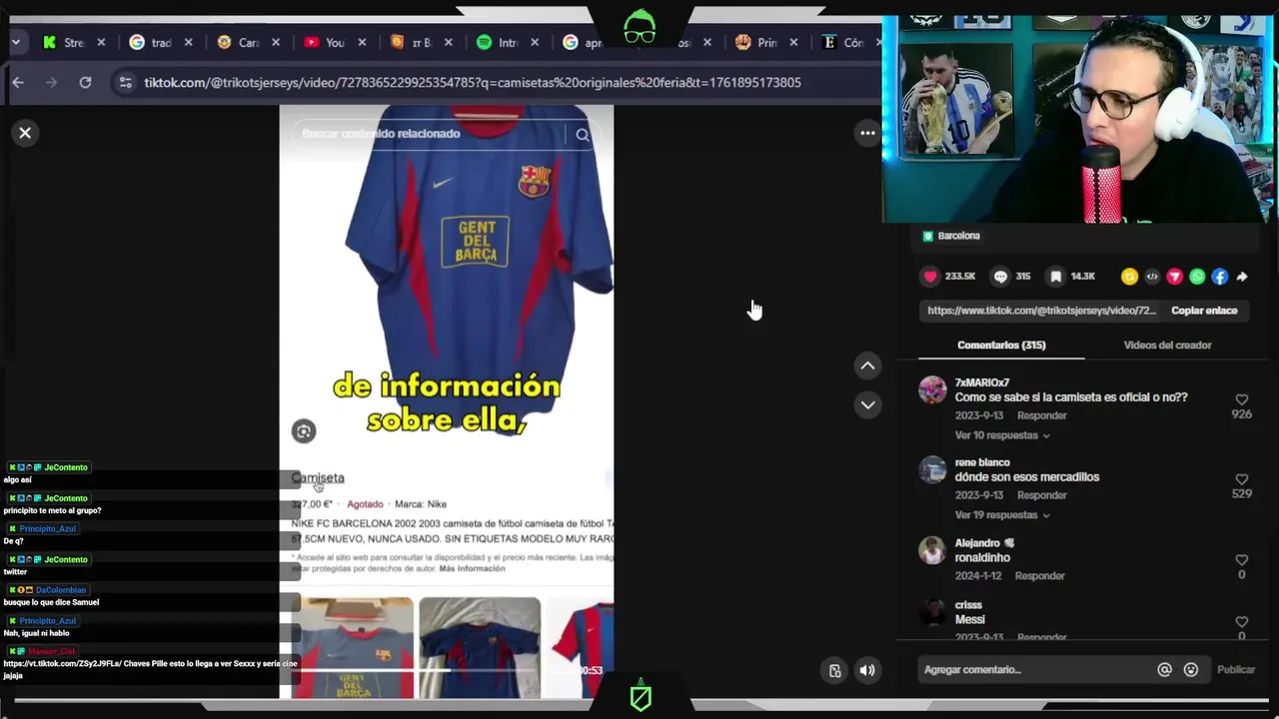This screenshot has width=1279, height=719.
Task: Open site info icon in address bar
Action: pos(125,82)
